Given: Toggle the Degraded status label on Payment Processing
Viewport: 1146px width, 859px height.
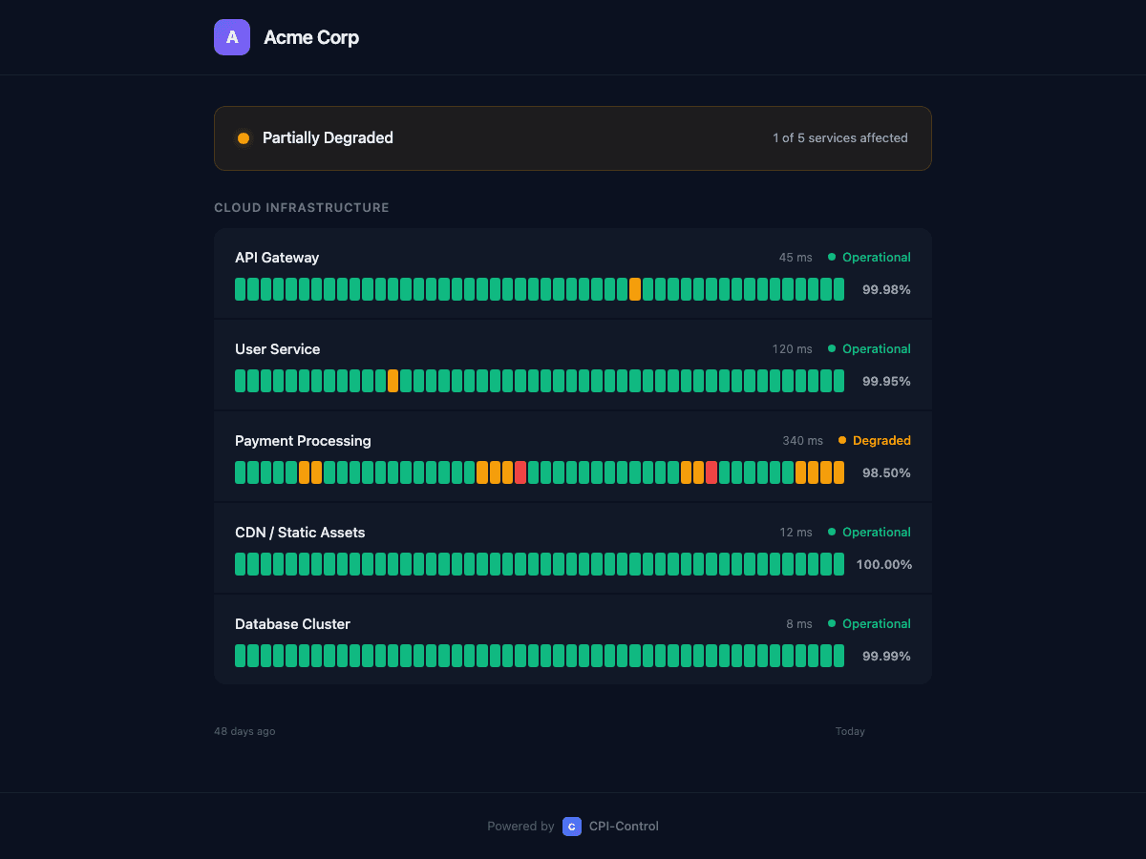Looking at the screenshot, I should point(881,440).
